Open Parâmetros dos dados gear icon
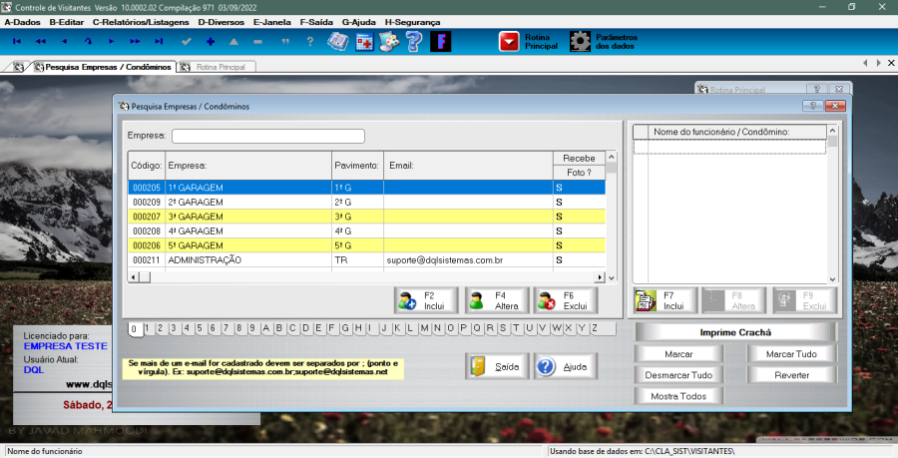898x458 pixels. click(580, 41)
